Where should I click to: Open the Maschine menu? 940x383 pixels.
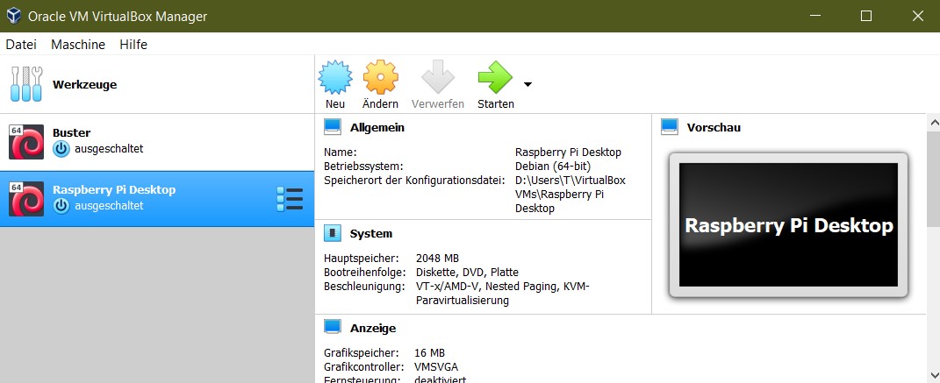78,45
